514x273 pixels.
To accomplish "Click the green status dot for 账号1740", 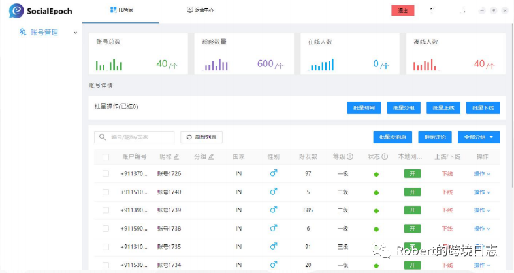I will click(x=376, y=193).
